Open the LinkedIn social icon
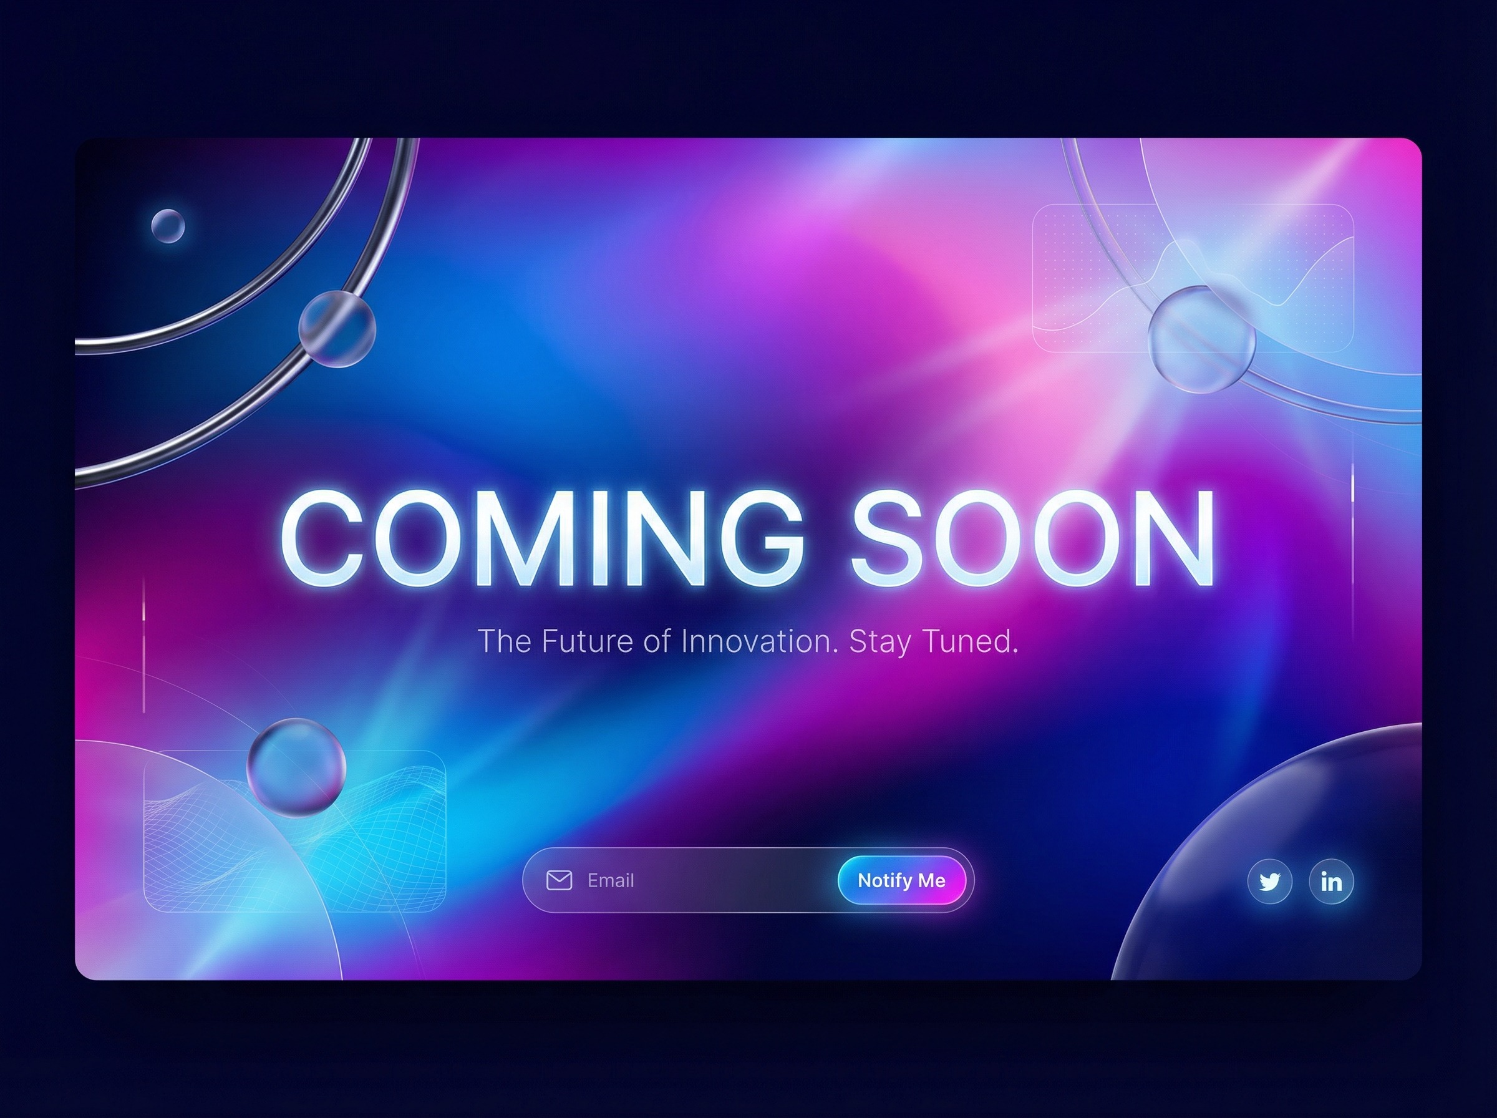The width and height of the screenshot is (1497, 1118). (1330, 881)
